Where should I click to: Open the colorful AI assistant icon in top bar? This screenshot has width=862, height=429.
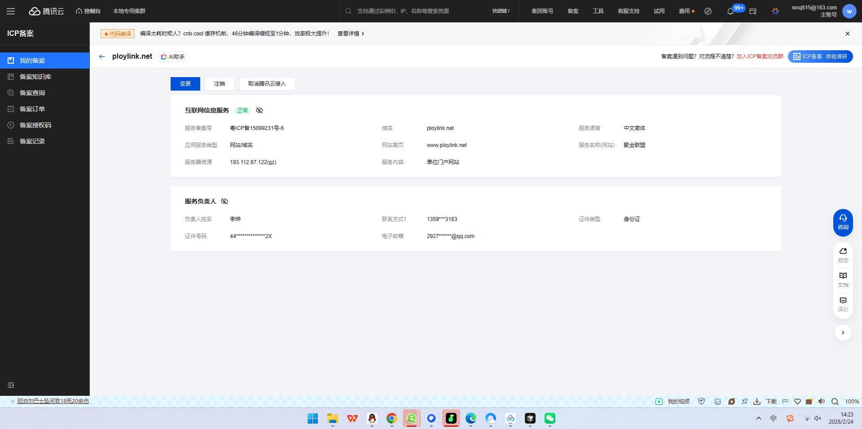click(x=775, y=11)
